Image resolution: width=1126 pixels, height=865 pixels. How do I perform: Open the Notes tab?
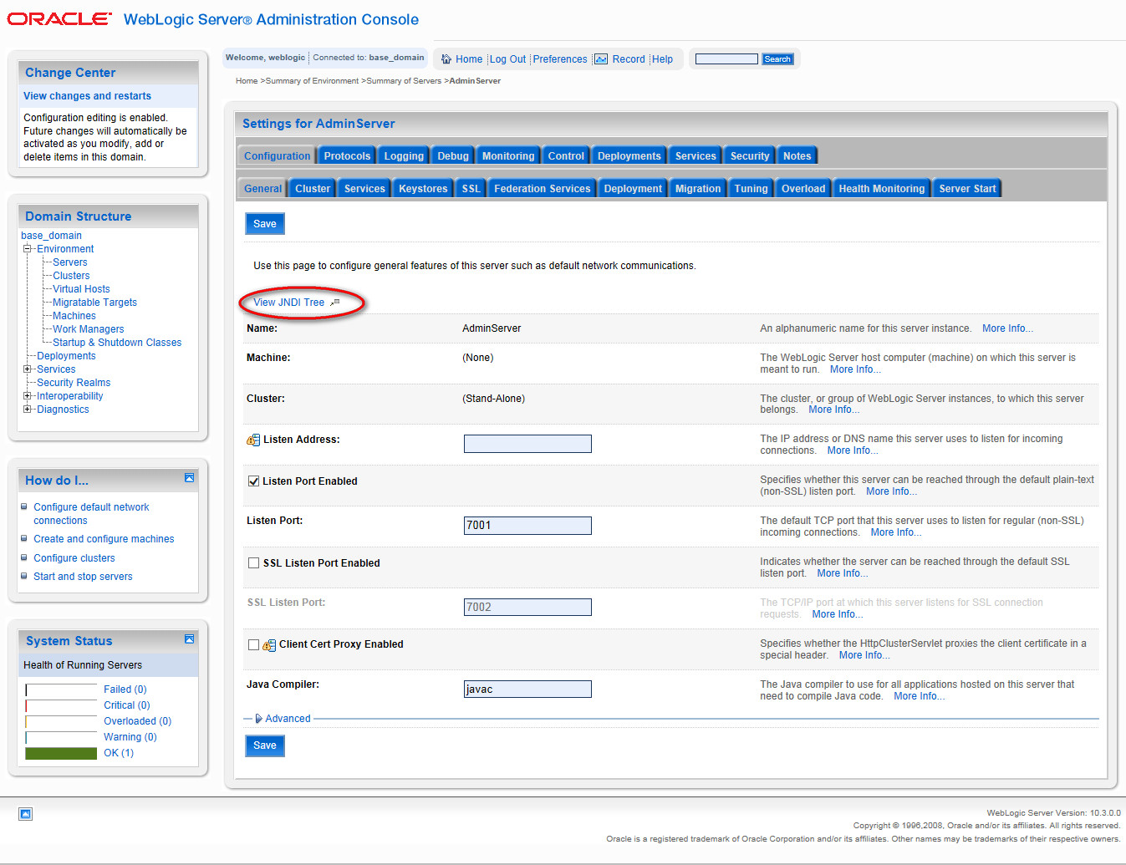pos(797,156)
